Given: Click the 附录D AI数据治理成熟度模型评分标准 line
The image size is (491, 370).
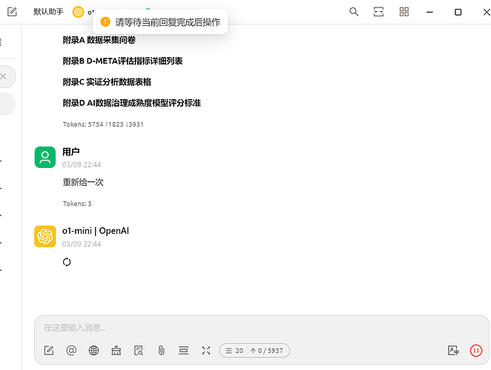Looking at the screenshot, I should coord(131,103).
